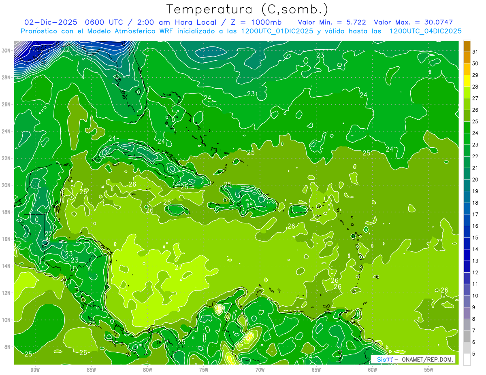
Task: Click the number 11 on the color legend
Action: pyautogui.click(x=475, y=284)
